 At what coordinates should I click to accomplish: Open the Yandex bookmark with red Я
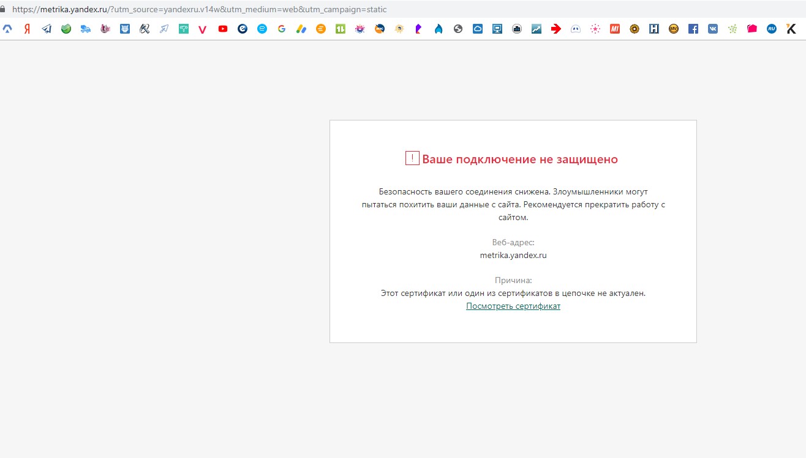[27, 29]
